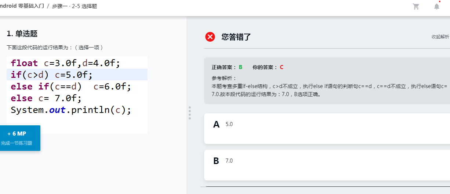450x194 pixels.
Task: Click the highlighted if(c>d) code line
Action: (77, 75)
